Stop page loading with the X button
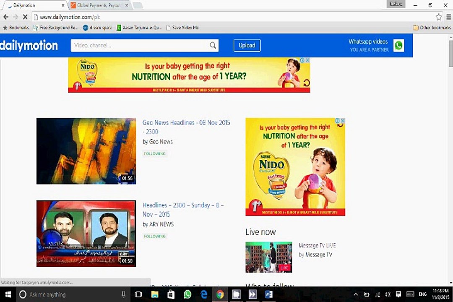This screenshot has height=302, width=453. [25, 17]
